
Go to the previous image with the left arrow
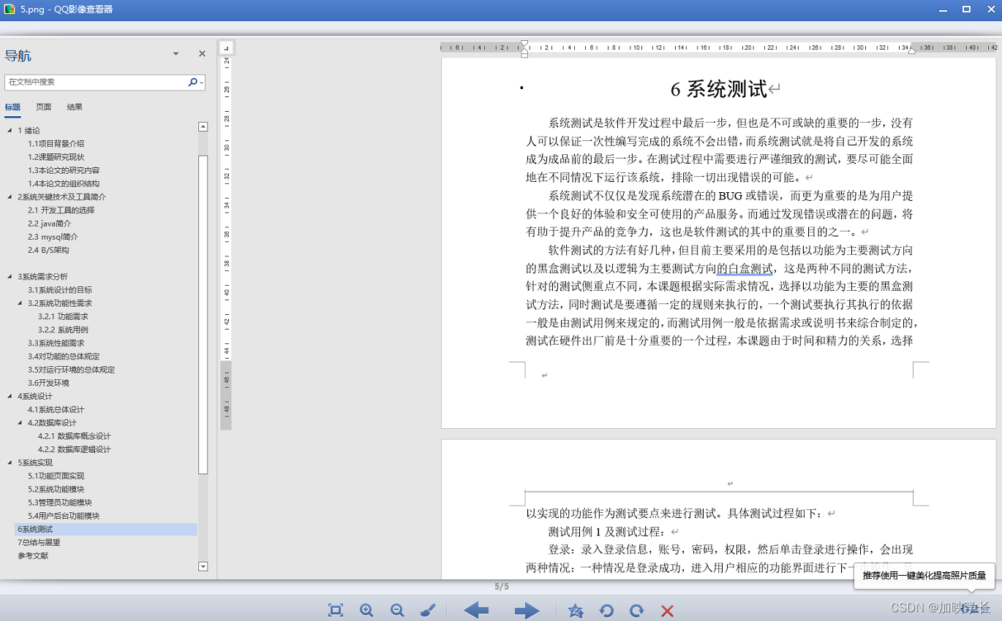(476, 610)
